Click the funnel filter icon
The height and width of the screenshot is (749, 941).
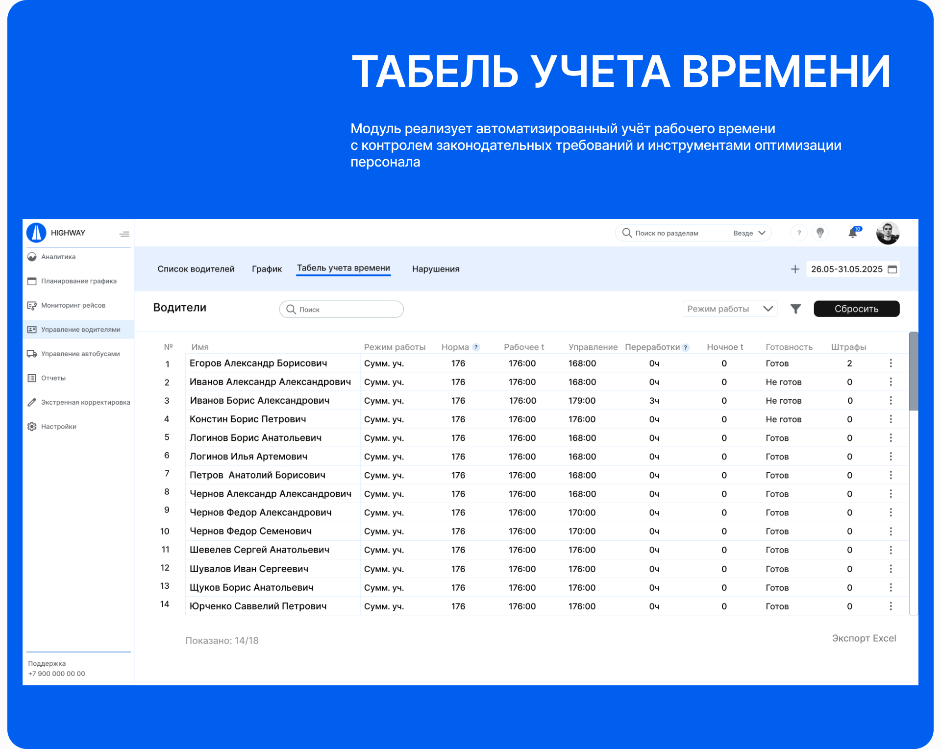pos(795,309)
